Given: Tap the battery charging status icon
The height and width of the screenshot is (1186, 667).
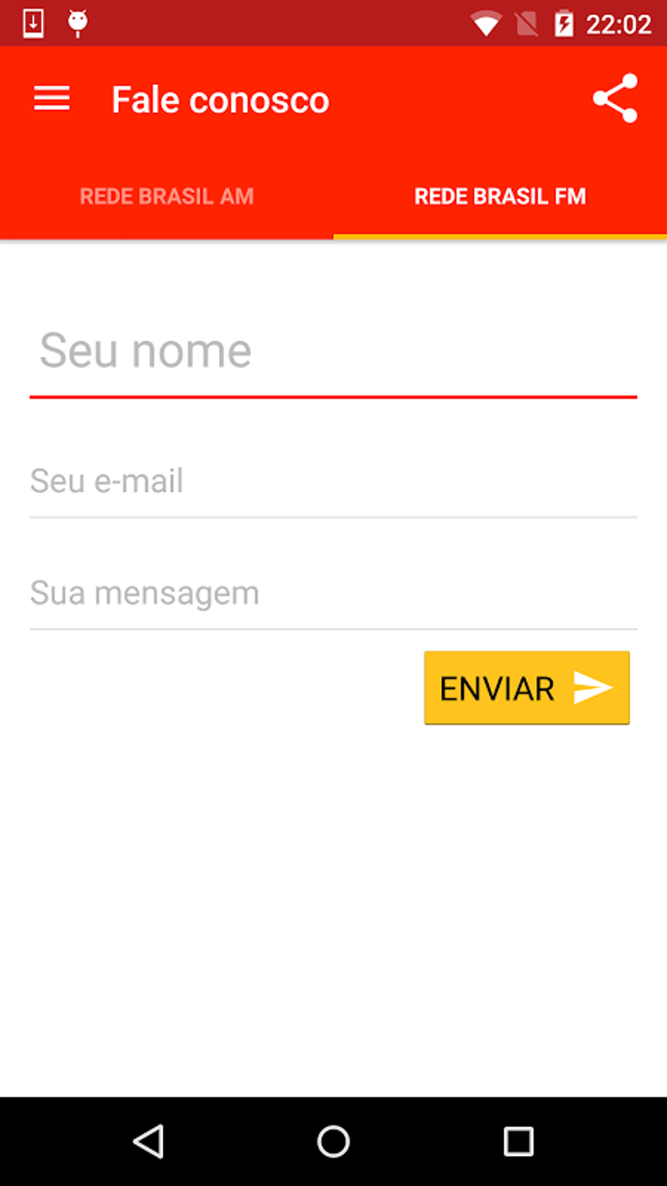Looking at the screenshot, I should pyautogui.click(x=564, y=24).
